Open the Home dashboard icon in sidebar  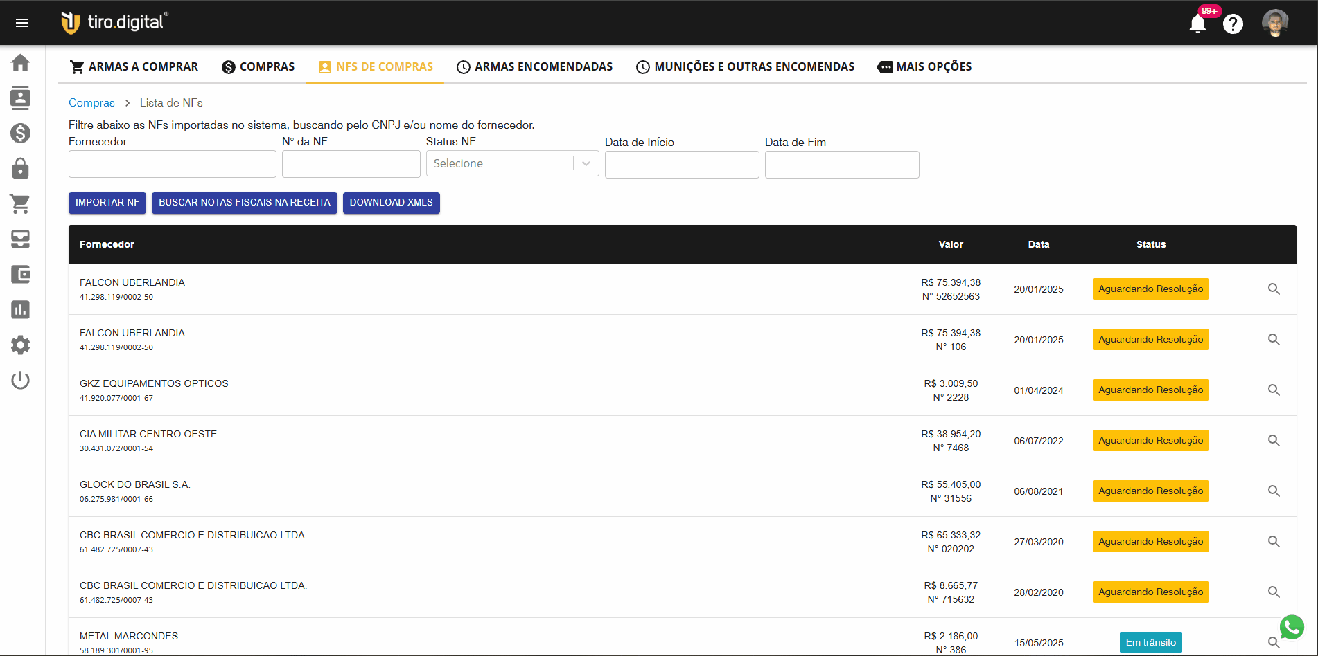tap(21, 62)
